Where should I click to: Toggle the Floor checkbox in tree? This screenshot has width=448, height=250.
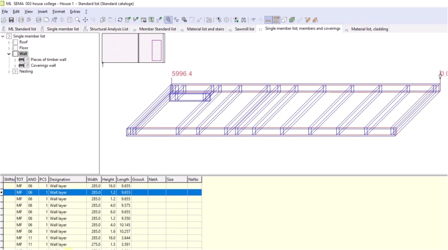point(15,48)
